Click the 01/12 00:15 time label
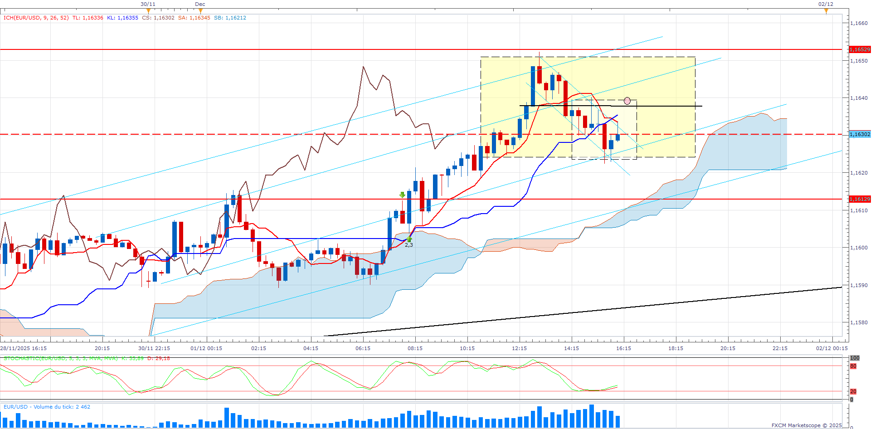 click(x=206, y=348)
